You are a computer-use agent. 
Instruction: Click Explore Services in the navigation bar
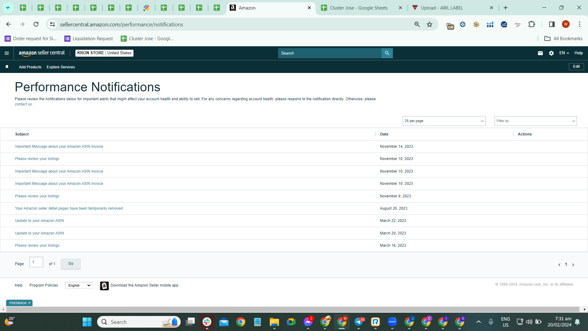click(x=61, y=67)
